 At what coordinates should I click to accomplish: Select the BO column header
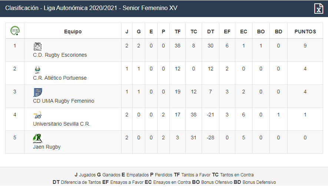coord(261,32)
